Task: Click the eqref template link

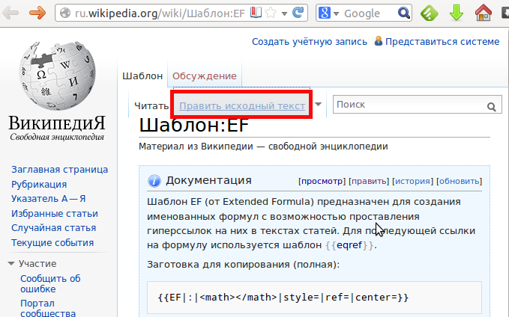Action: pyautogui.click(x=349, y=245)
